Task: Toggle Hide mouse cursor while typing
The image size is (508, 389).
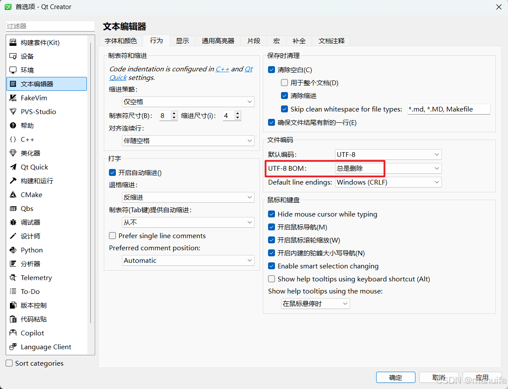Action: (272, 214)
